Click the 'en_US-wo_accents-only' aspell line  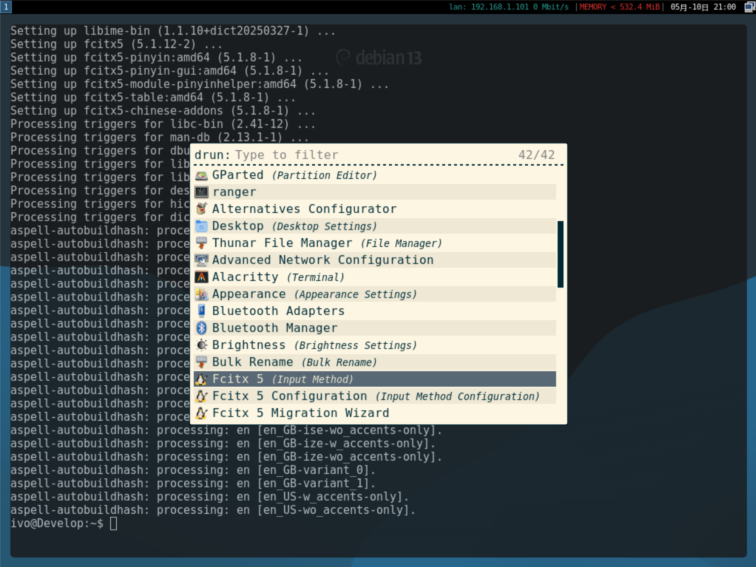(x=213, y=510)
